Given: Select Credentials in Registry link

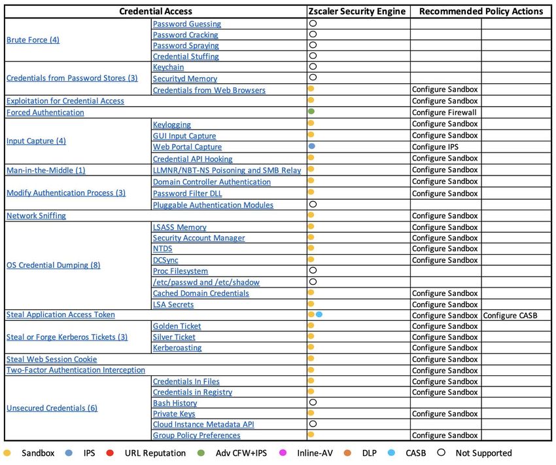Looking at the screenshot, I should click(x=192, y=392).
